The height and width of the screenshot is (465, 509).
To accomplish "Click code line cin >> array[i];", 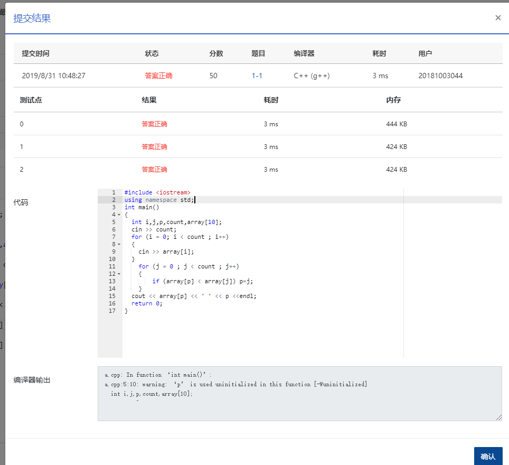I will point(166,252).
